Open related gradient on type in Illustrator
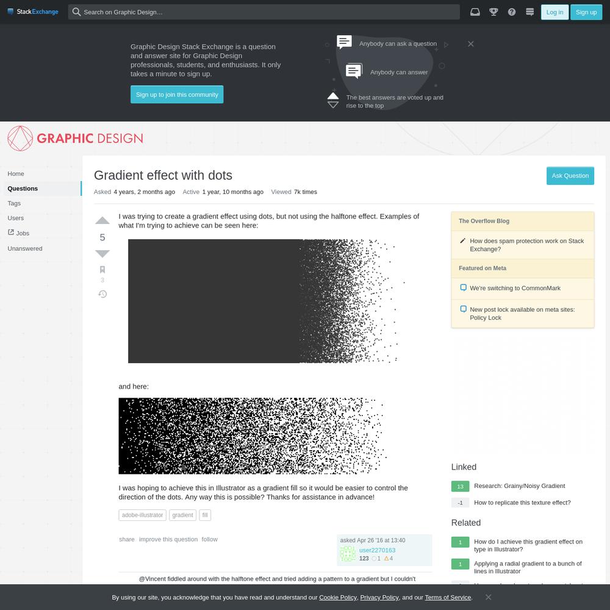610x610 pixels. [x=528, y=545]
